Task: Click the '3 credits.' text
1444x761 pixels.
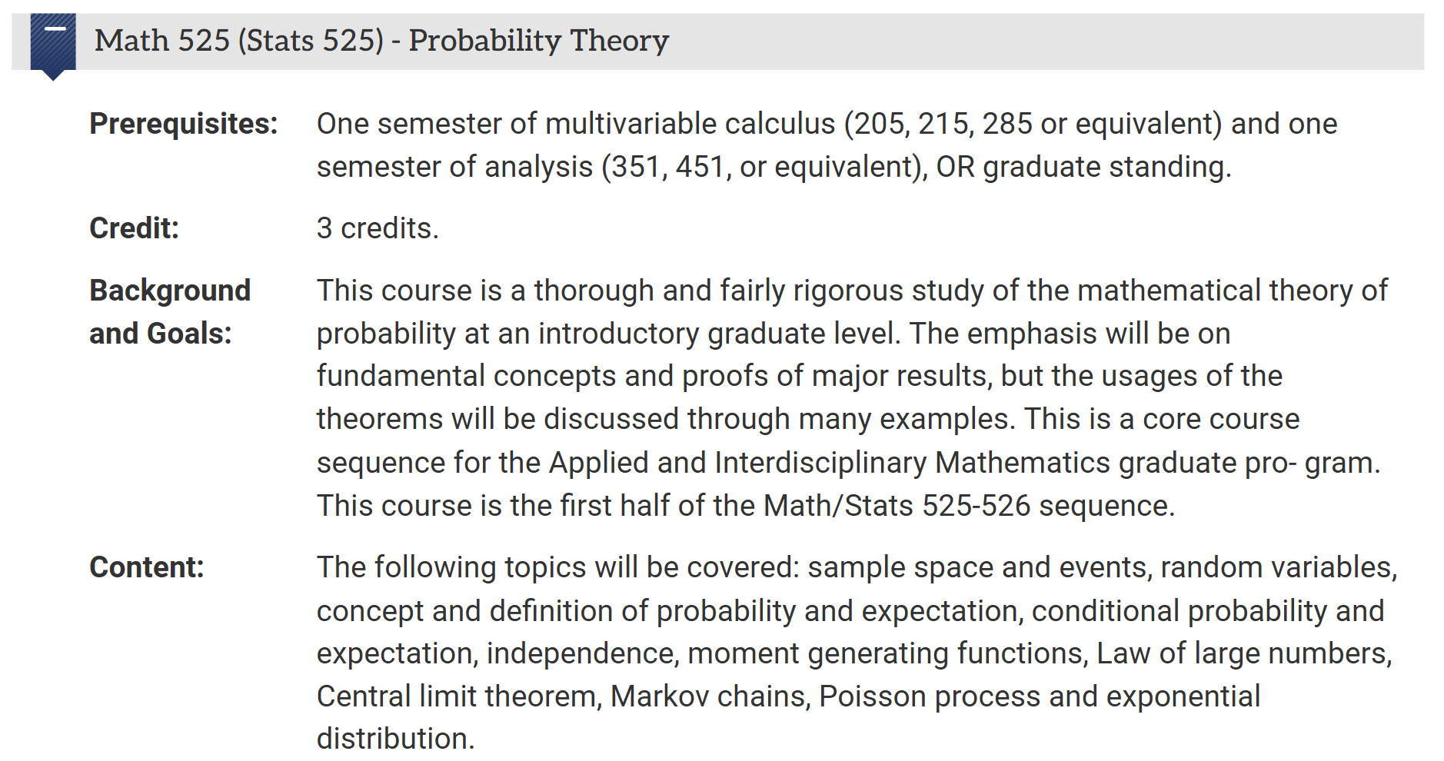Action: pyautogui.click(x=378, y=228)
